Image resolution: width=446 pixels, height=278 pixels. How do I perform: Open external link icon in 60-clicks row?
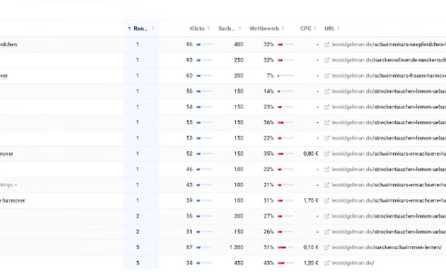[327, 76]
